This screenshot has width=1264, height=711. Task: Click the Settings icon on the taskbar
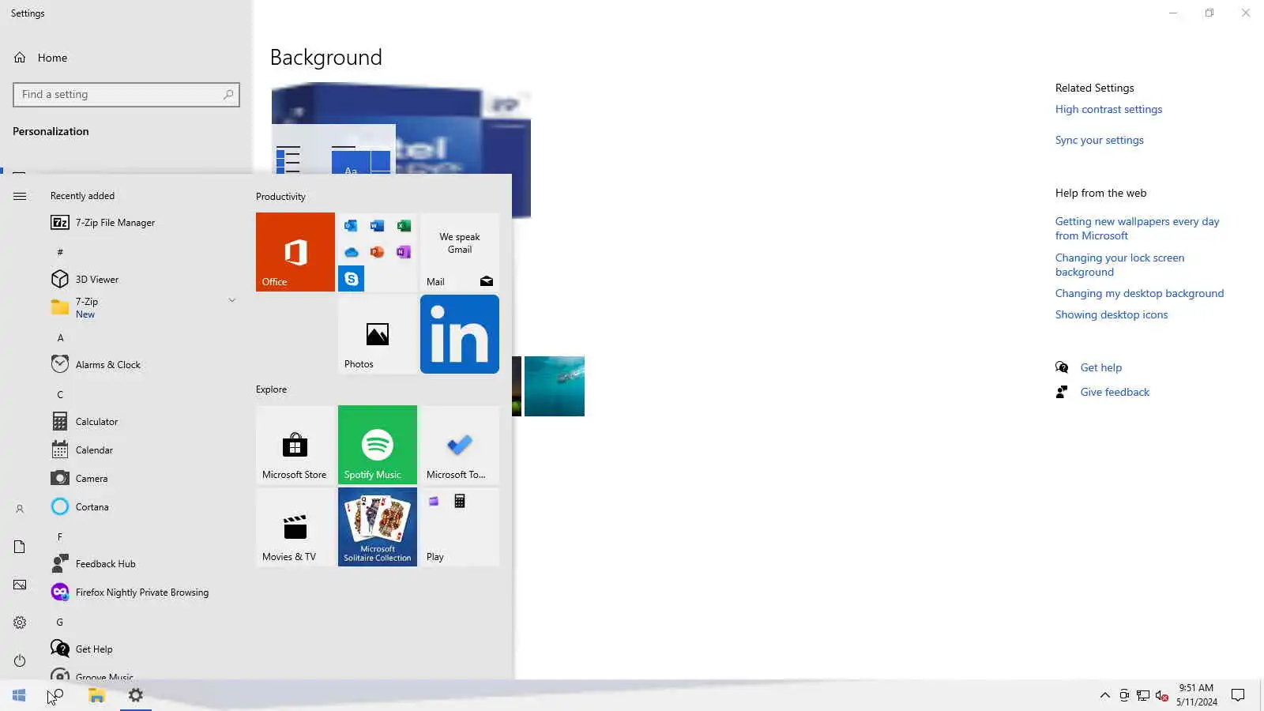pyautogui.click(x=136, y=695)
